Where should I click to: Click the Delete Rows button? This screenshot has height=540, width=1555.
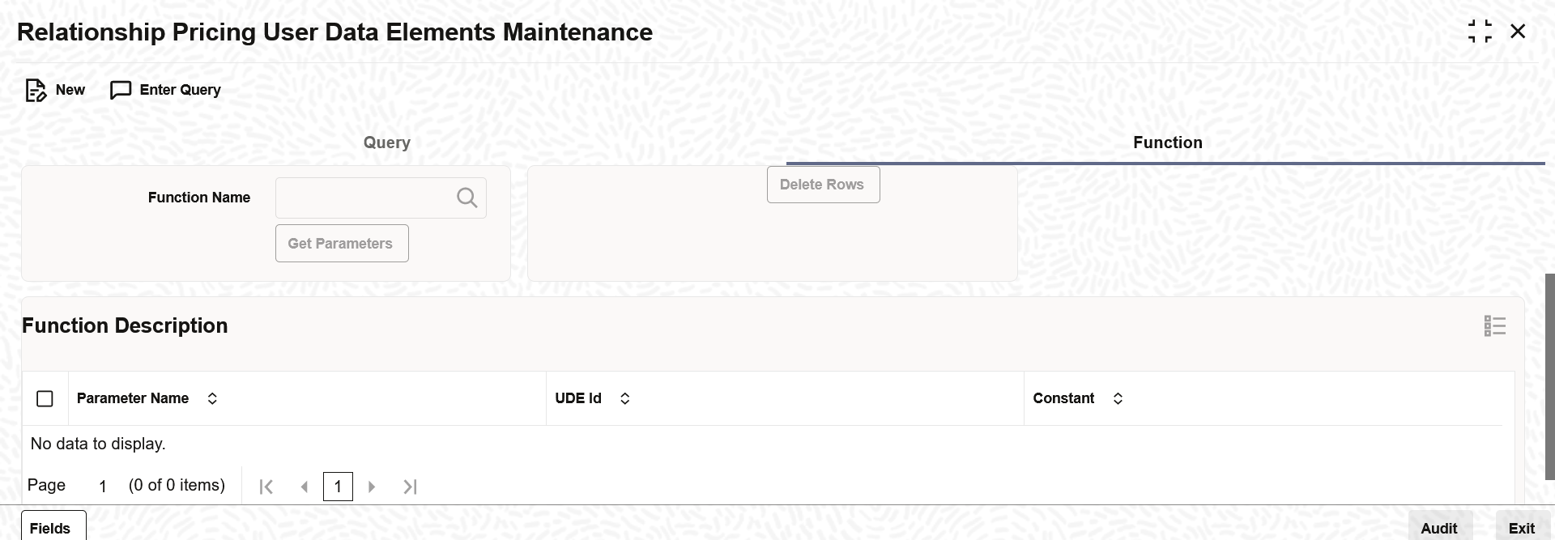click(x=823, y=185)
